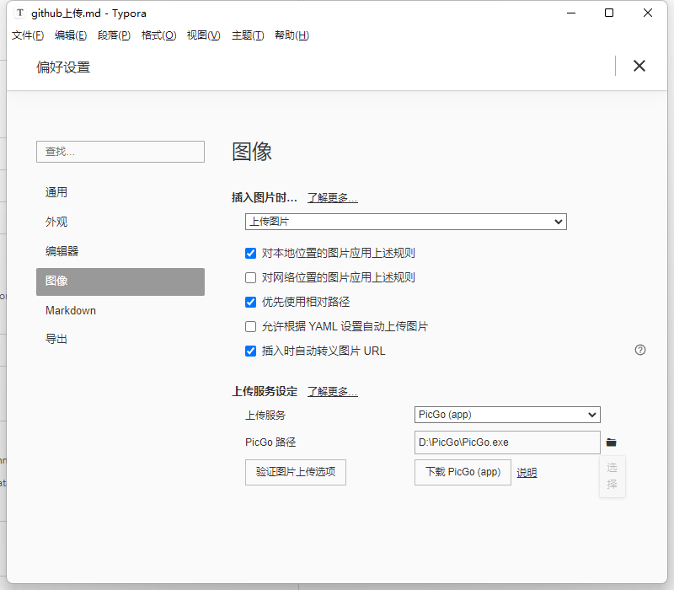The height and width of the screenshot is (590, 674).
Task: Open the PicGo (app) upload service dropdown
Action: [507, 415]
